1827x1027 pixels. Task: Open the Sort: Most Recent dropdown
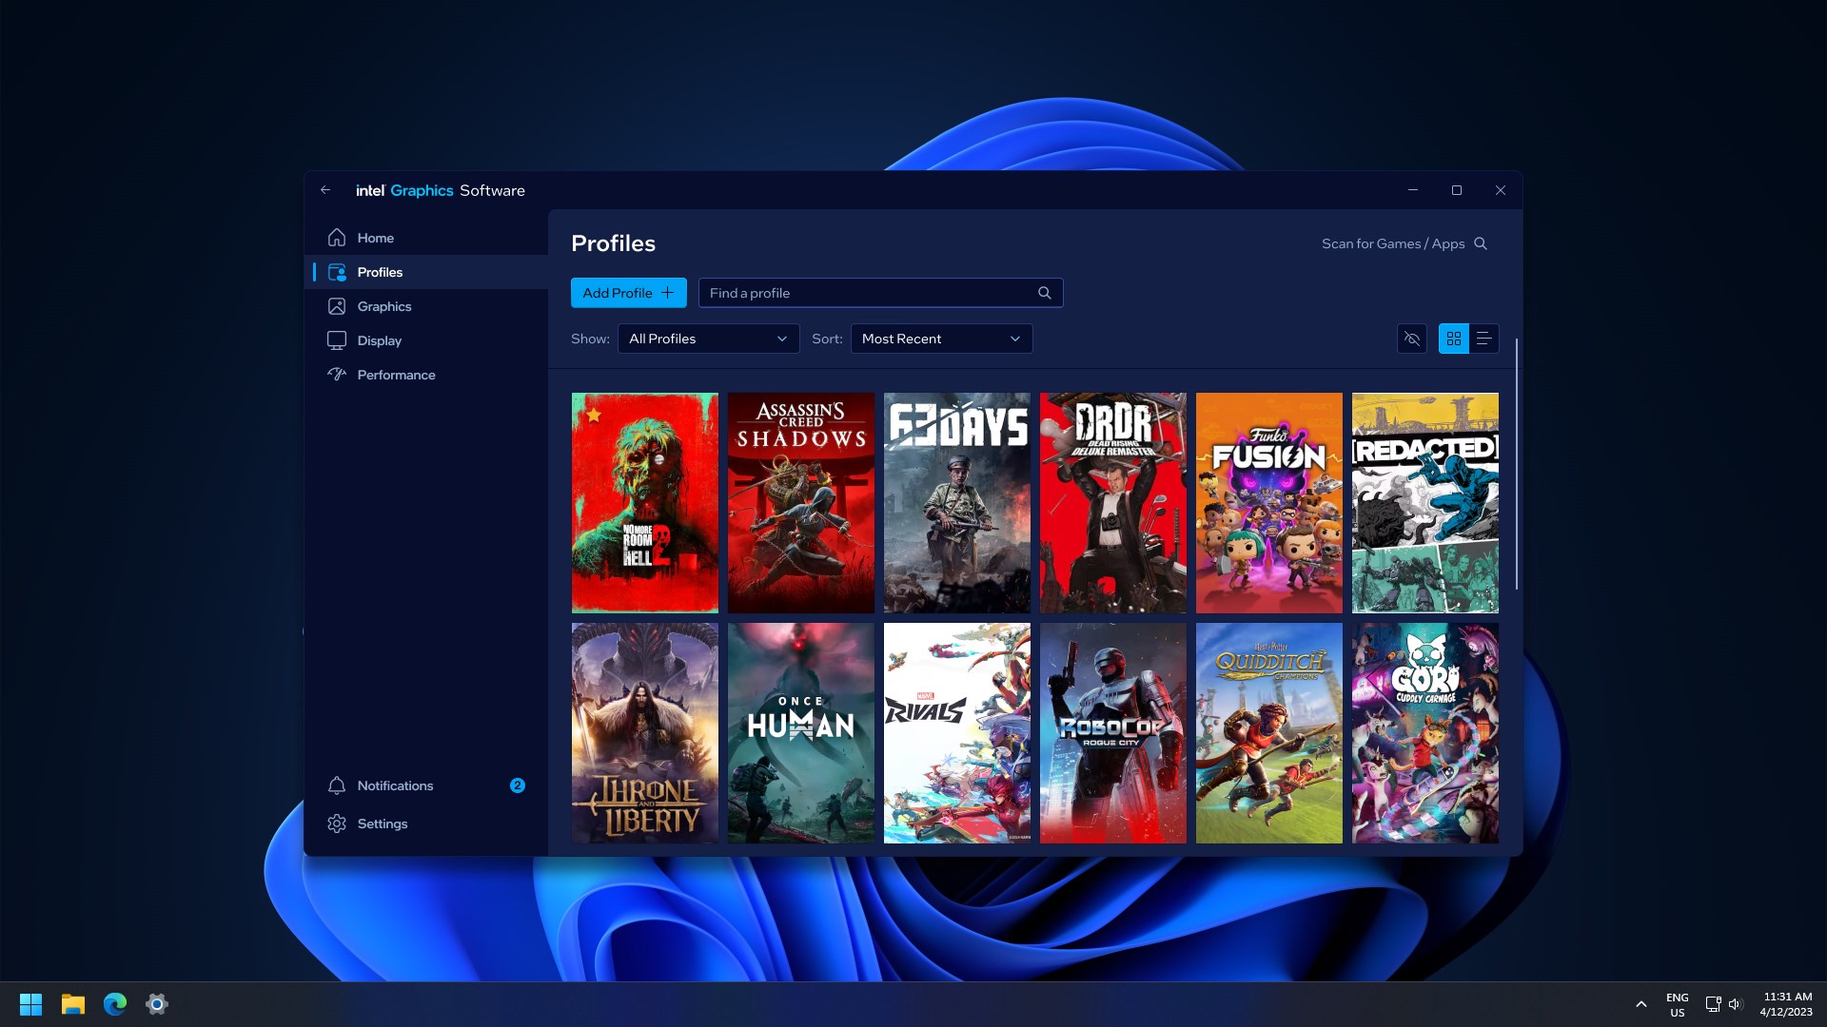pyautogui.click(x=940, y=338)
